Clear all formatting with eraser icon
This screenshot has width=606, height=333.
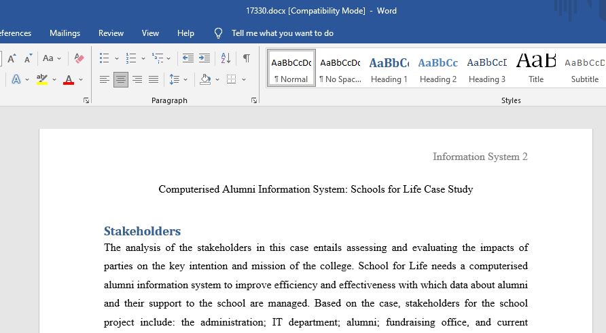(x=79, y=58)
